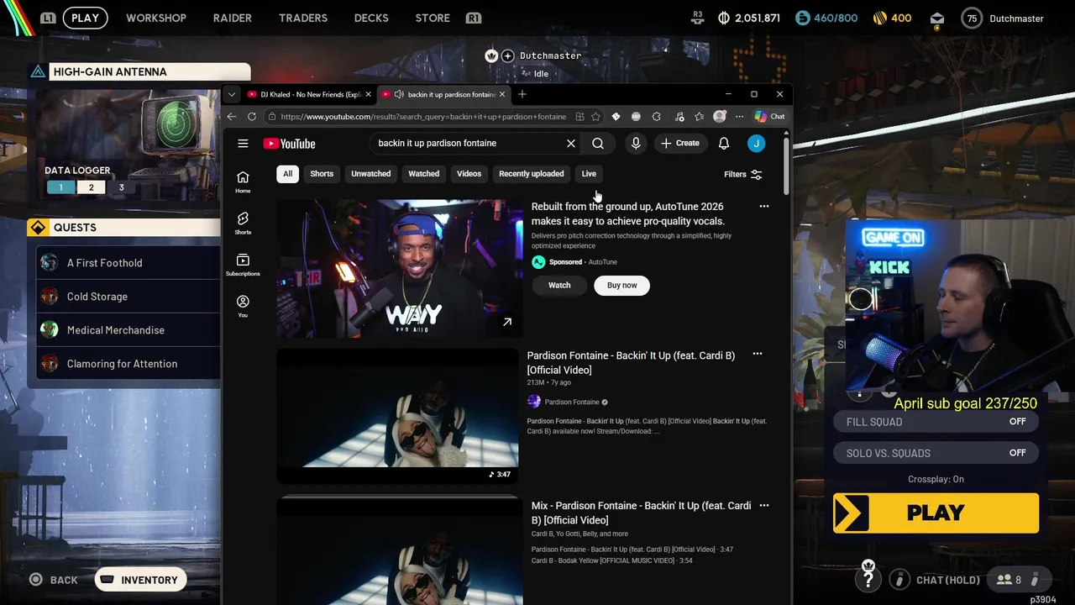Open the browser extensions puzzle icon

point(657,117)
